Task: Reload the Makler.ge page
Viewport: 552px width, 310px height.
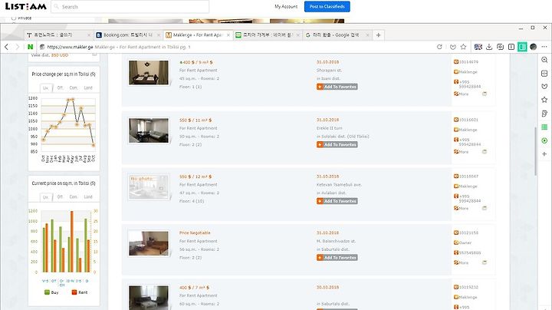Action: [x=439, y=47]
